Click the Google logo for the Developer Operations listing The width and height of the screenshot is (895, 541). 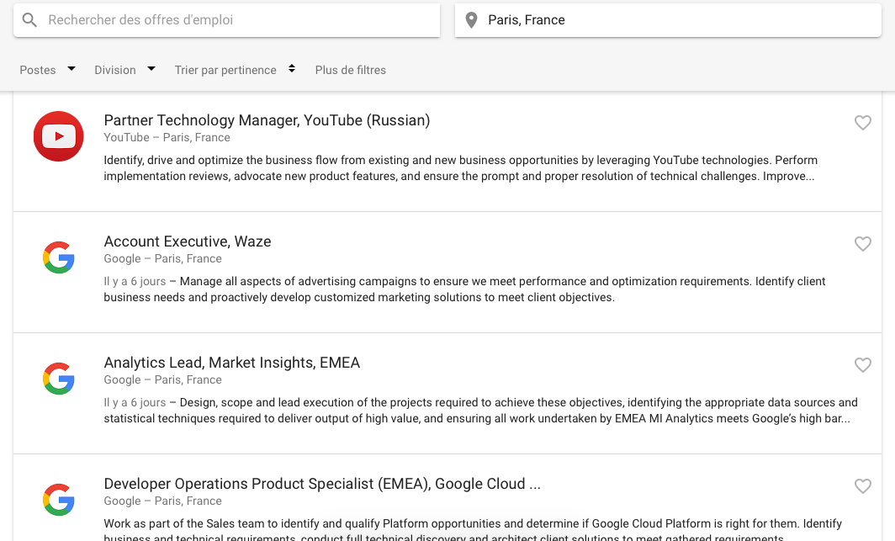tap(58, 500)
